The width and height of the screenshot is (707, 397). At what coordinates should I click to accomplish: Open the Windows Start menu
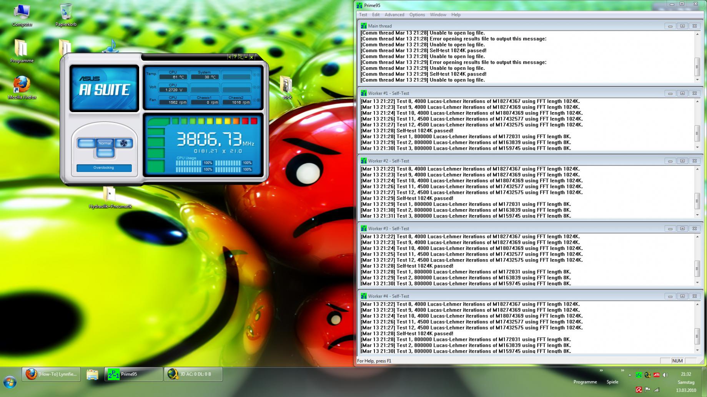(10, 382)
